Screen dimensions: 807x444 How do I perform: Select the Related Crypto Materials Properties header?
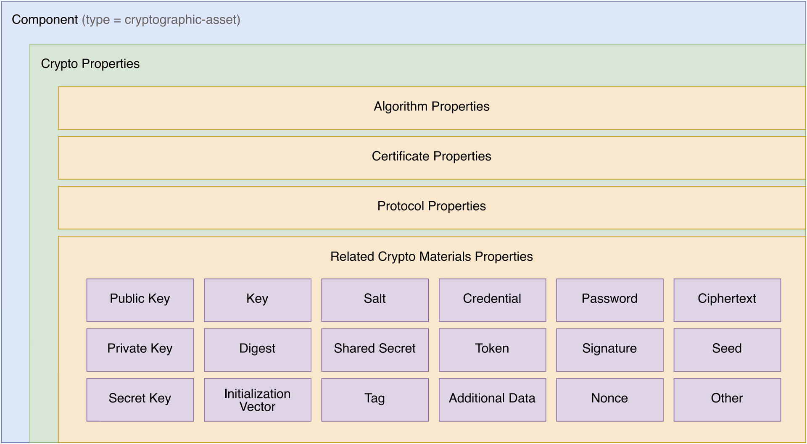coord(432,257)
